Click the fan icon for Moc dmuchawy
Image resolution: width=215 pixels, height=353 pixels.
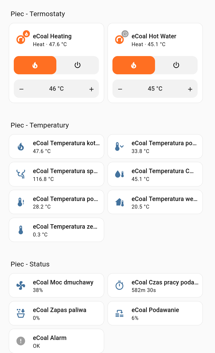point(21,285)
